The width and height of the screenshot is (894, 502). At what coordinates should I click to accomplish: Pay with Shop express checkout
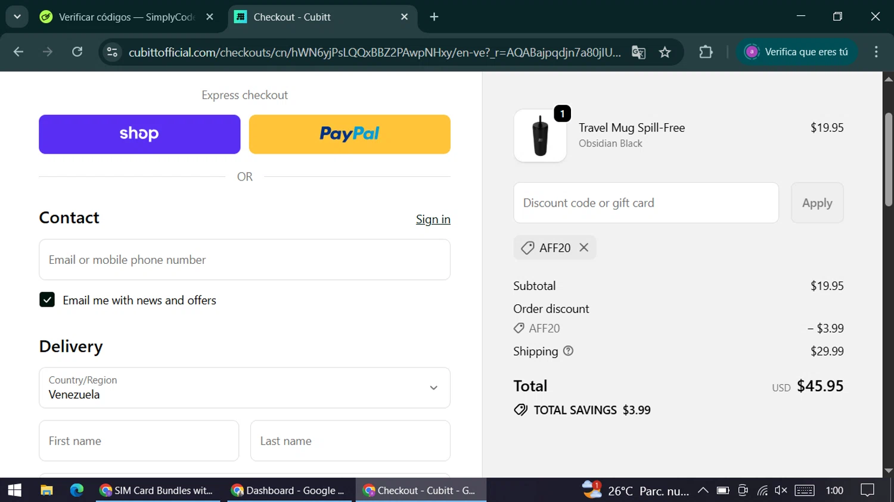(x=139, y=134)
